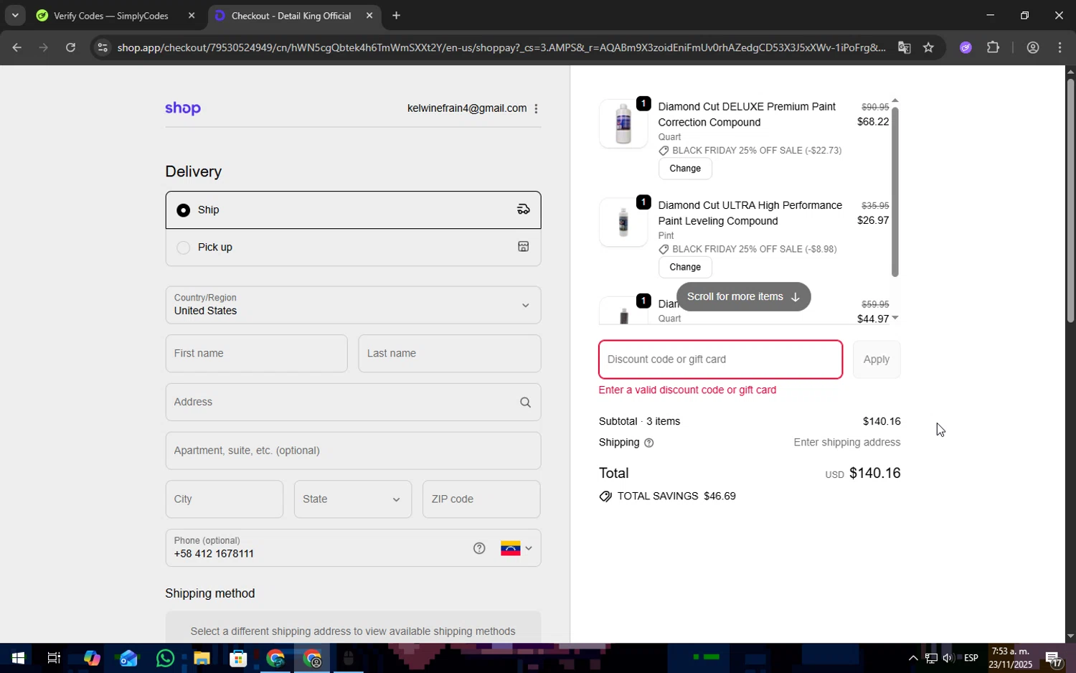Open File Explorer from the taskbar
Screen dimensions: 1076x673
click(202, 659)
